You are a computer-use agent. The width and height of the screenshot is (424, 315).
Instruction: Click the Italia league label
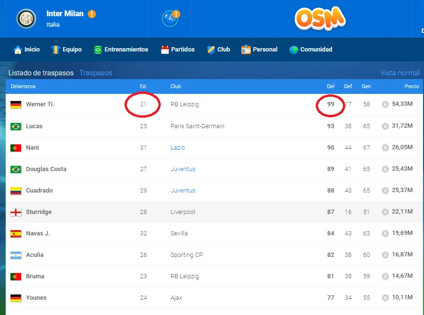53,25
